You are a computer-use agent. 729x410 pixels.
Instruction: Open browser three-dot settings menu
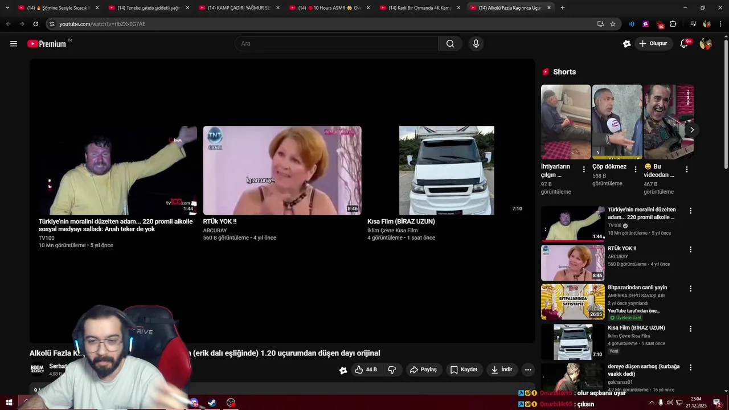pyautogui.click(x=720, y=24)
